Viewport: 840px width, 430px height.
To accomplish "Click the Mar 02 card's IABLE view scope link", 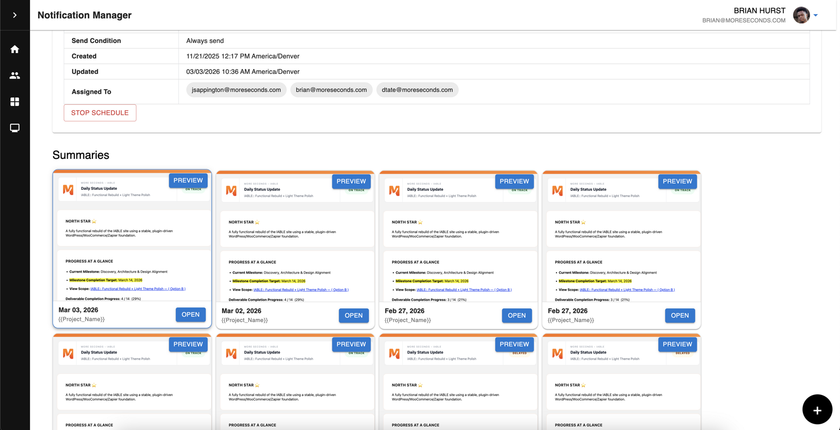I will [x=301, y=290].
